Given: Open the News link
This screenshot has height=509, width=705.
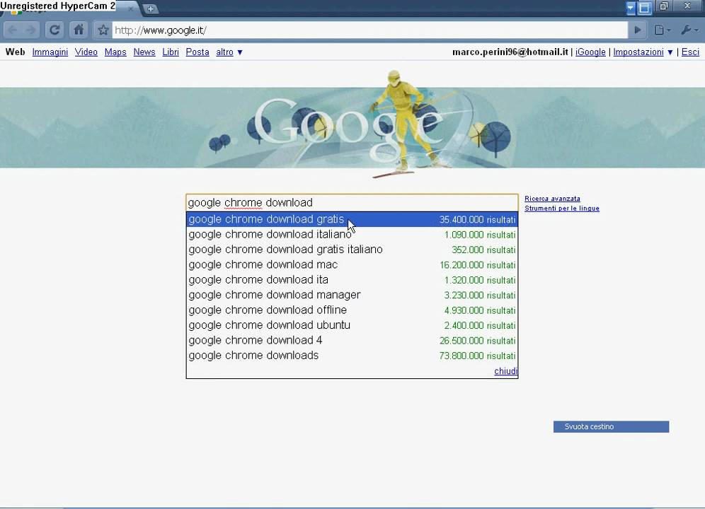Looking at the screenshot, I should tap(144, 52).
